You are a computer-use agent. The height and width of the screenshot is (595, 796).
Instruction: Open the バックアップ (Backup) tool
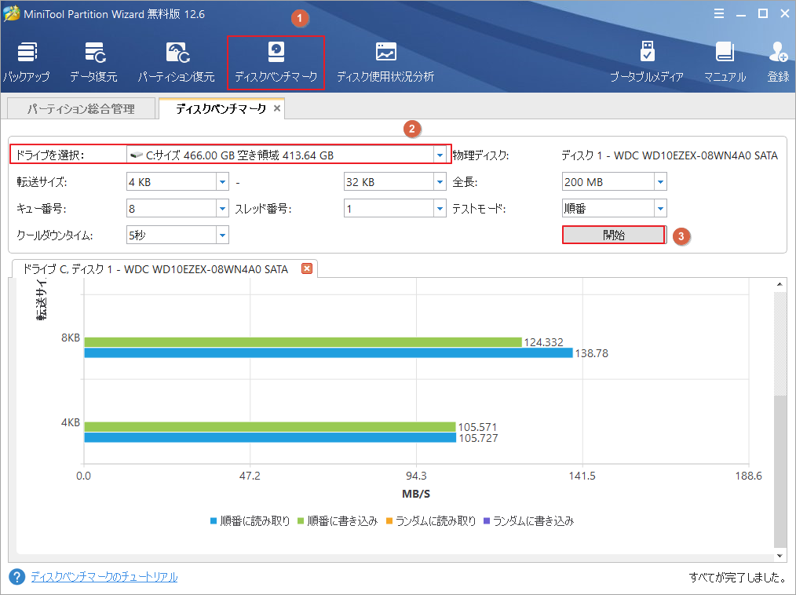pos(27,63)
